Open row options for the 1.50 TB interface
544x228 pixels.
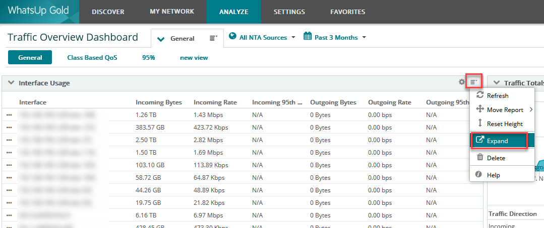(x=10, y=152)
